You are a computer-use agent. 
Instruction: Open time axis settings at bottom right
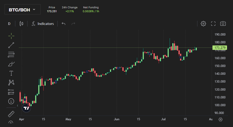coord(221,119)
